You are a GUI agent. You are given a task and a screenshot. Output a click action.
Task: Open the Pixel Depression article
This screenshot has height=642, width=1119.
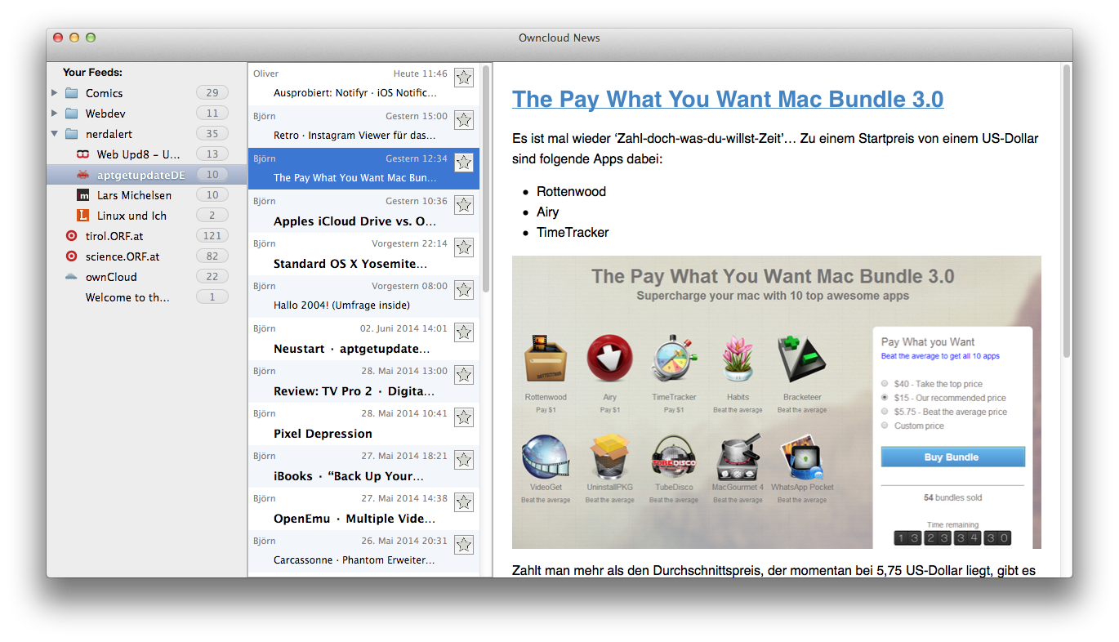363,424
